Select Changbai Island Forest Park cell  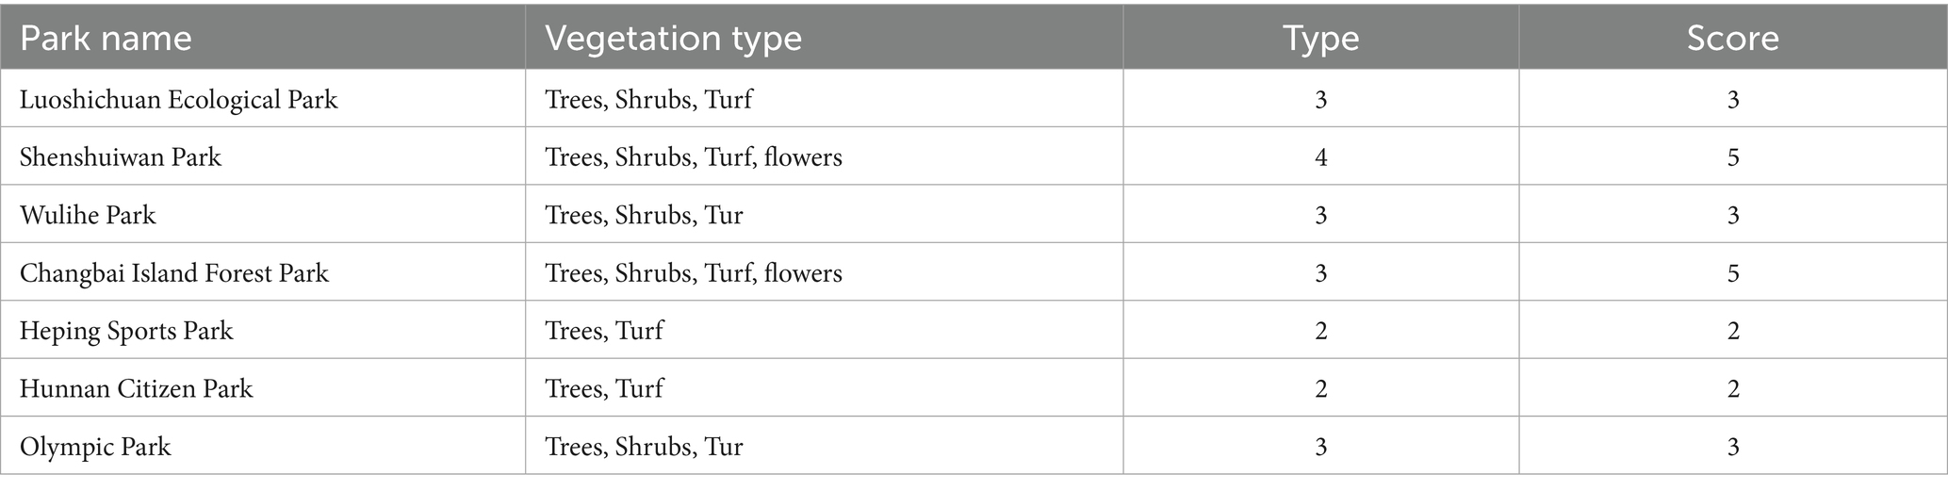(174, 273)
